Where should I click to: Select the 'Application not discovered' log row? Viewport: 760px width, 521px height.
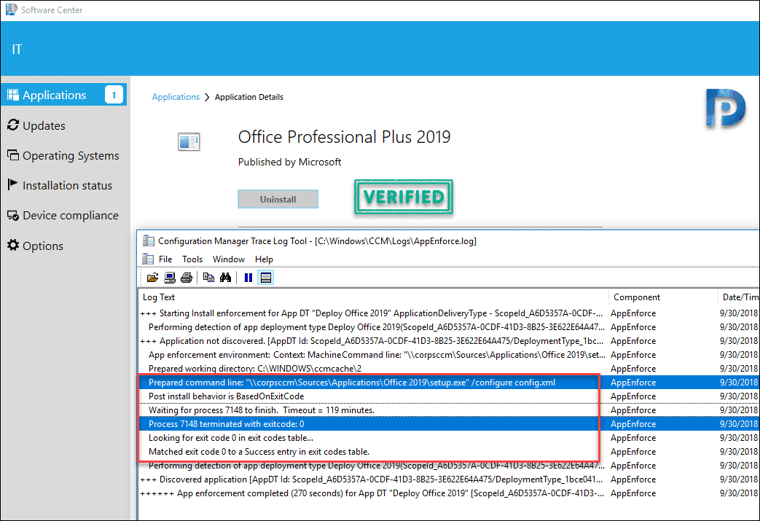[x=449, y=341]
